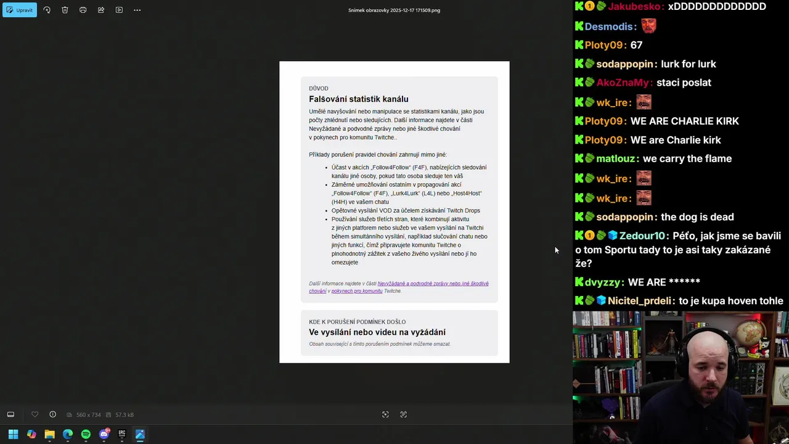This screenshot has width=789, height=444.
Task: Click the DŮVOD label in the image
Action: point(319,88)
